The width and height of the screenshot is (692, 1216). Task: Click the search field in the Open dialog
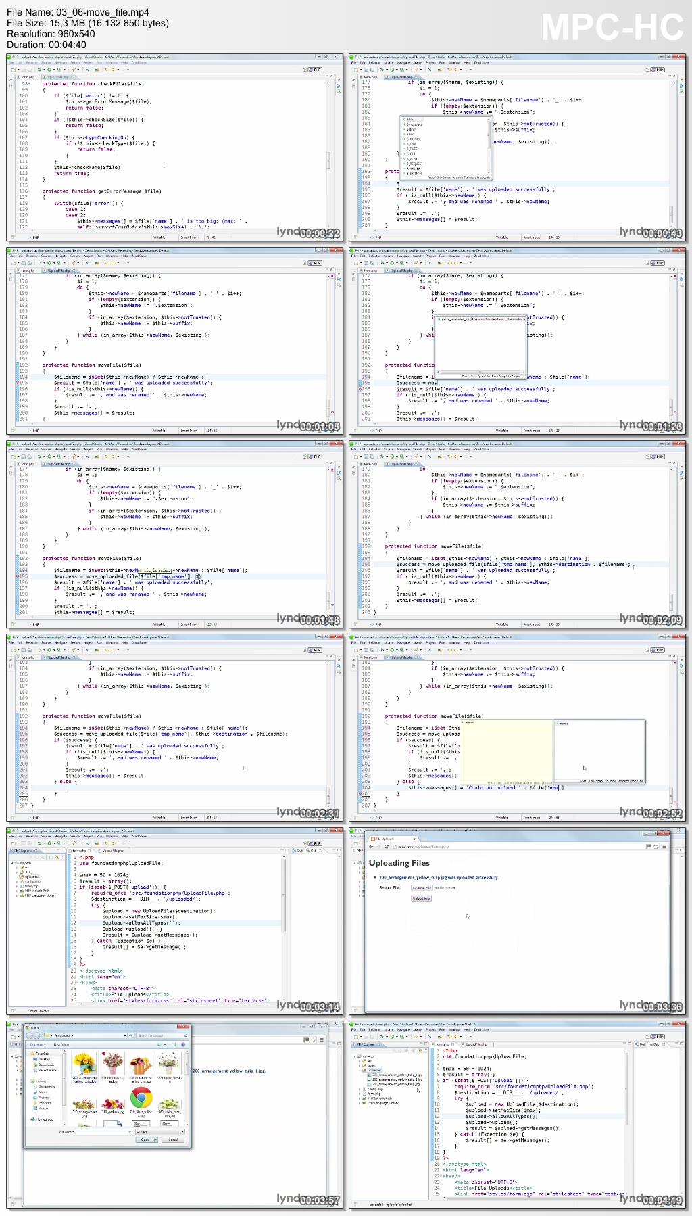click(162, 1035)
